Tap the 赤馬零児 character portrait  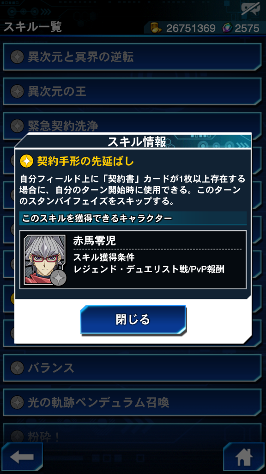click(45, 259)
